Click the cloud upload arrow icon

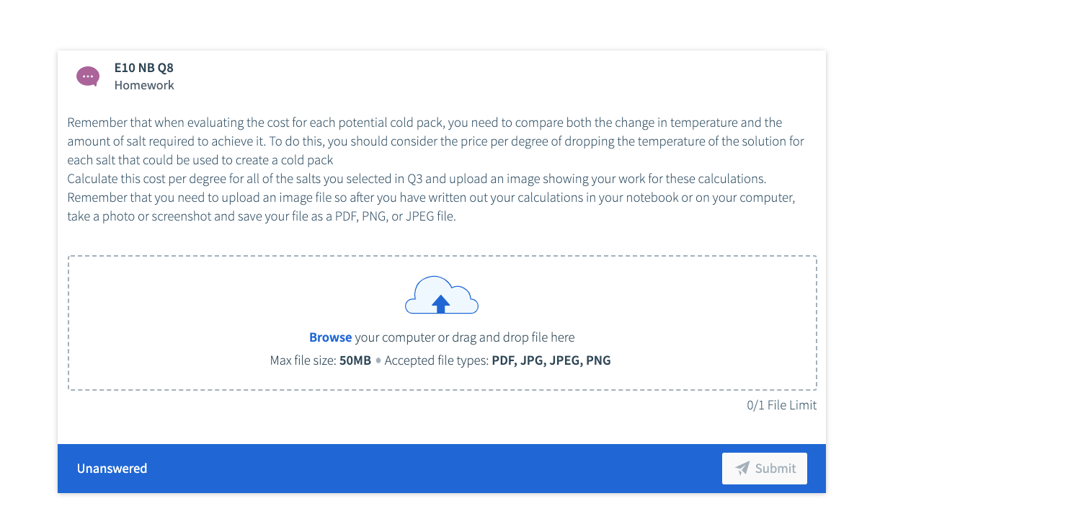442,295
